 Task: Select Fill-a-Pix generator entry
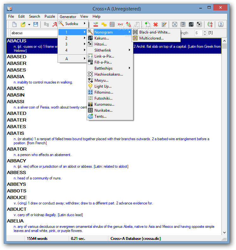(x=110, y=62)
